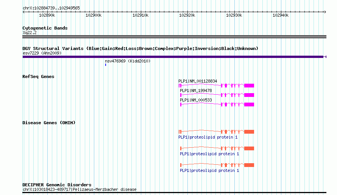Image resolution: width=337 pixels, height=195 pixels.
Task: Select the RefSeq Genes track title
Action: click(38, 76)
